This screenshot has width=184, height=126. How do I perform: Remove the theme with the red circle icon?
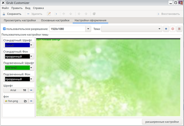coord(172,29)
